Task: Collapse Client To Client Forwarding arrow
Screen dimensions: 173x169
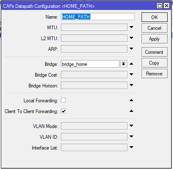Action: coord(132,111)
